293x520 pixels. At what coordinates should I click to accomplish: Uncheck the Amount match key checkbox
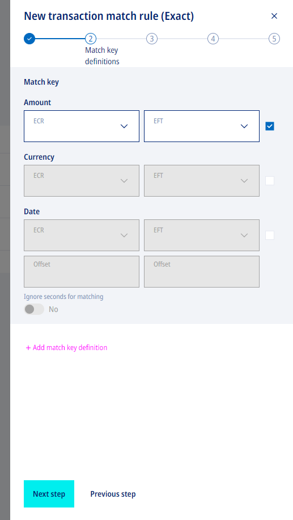click(270, 126)
